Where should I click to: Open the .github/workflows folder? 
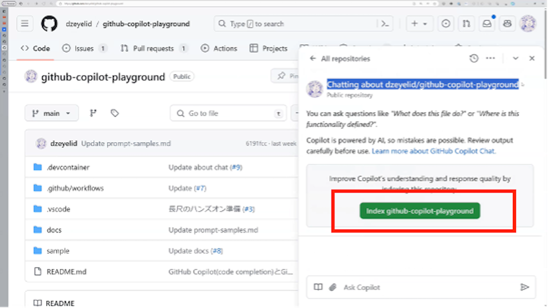click(x=75, y=188)
